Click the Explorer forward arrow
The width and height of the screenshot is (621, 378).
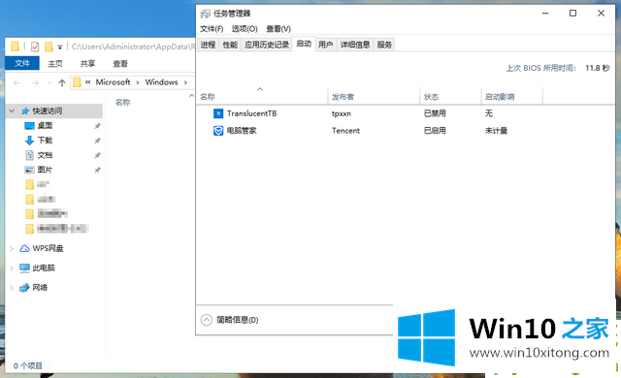35,82
